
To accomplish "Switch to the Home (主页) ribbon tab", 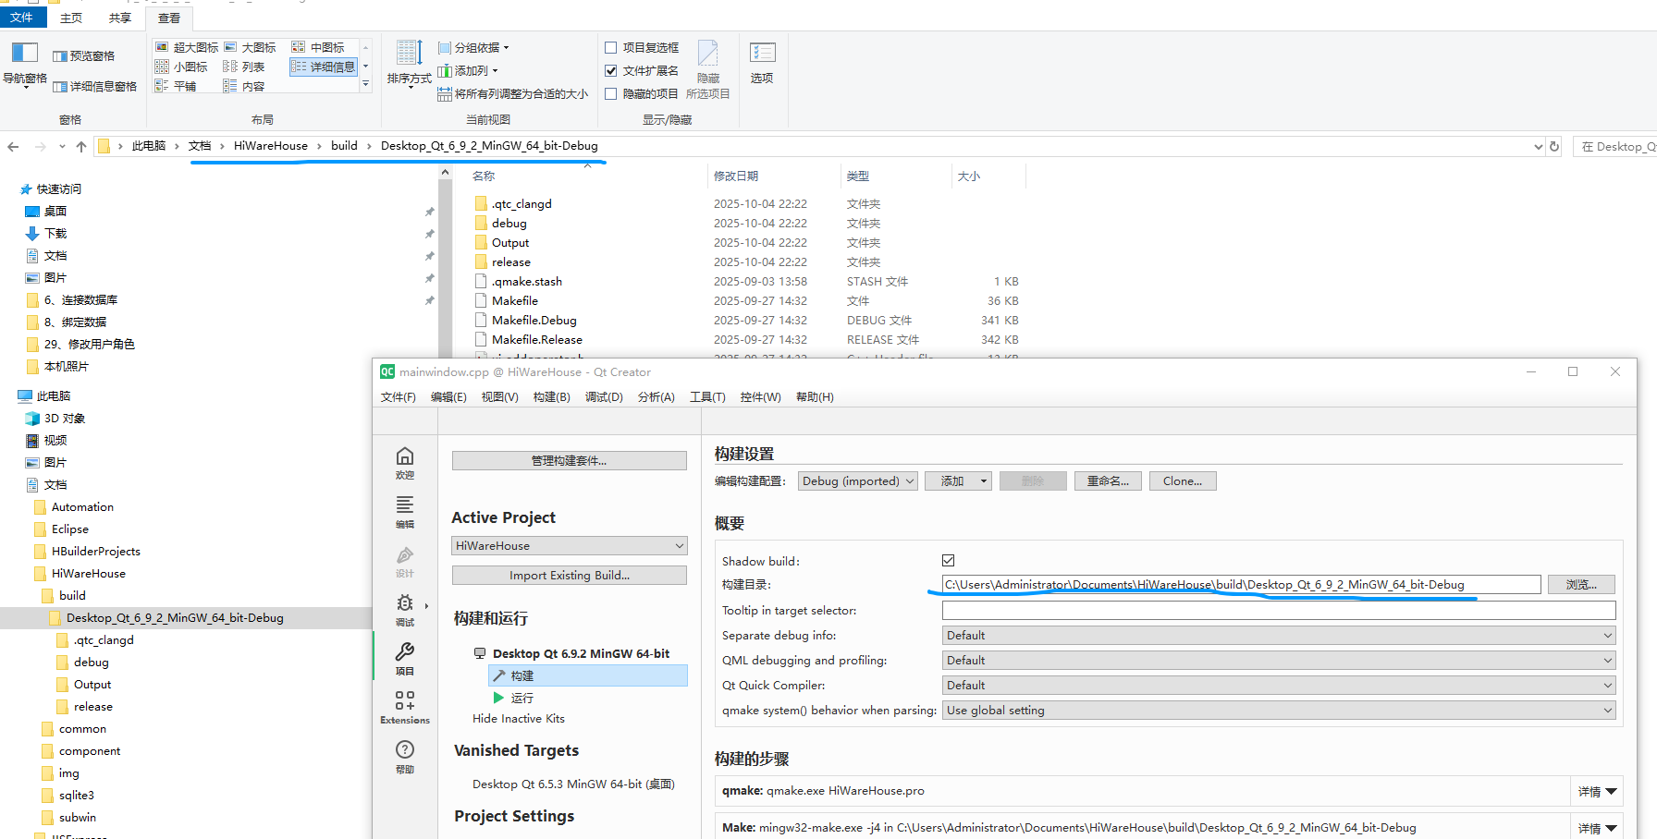I will [70, 18].
